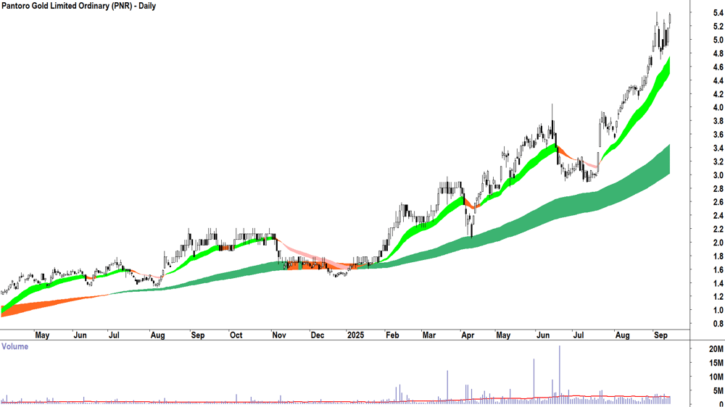Image resolution: width=725 pixels, height=407 pixels.
Task: Click the 3.0 price level on the axis
Action: point(718,175)
